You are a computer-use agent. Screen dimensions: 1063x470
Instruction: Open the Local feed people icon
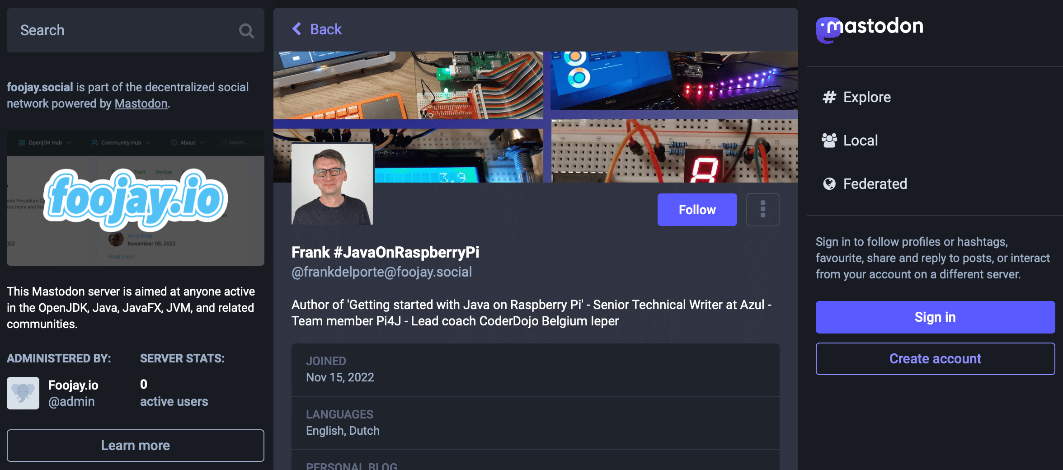pyautogui.click(x=828, y=140)
